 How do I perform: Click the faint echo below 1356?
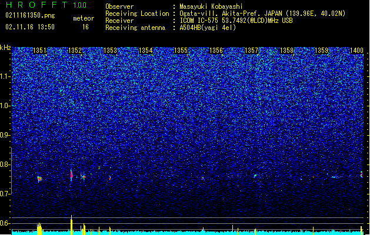pyautogui.click(x=203, y=178)
